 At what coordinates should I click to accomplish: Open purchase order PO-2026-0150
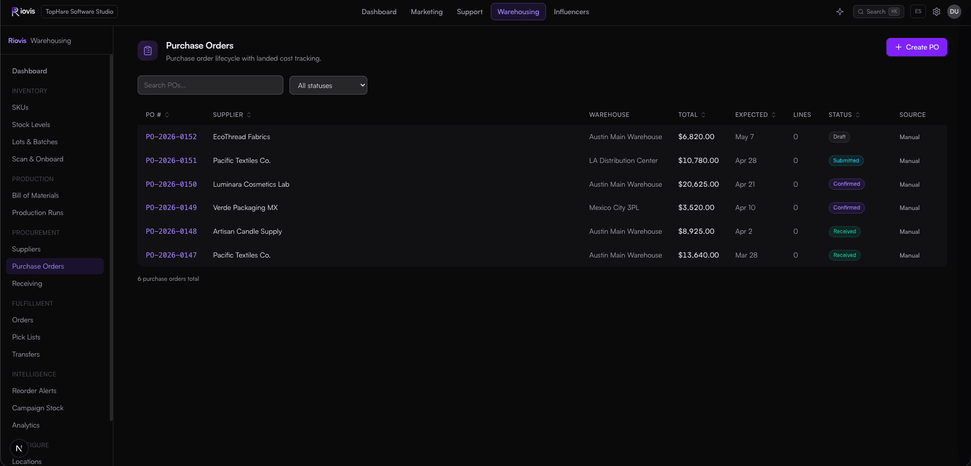171,184
